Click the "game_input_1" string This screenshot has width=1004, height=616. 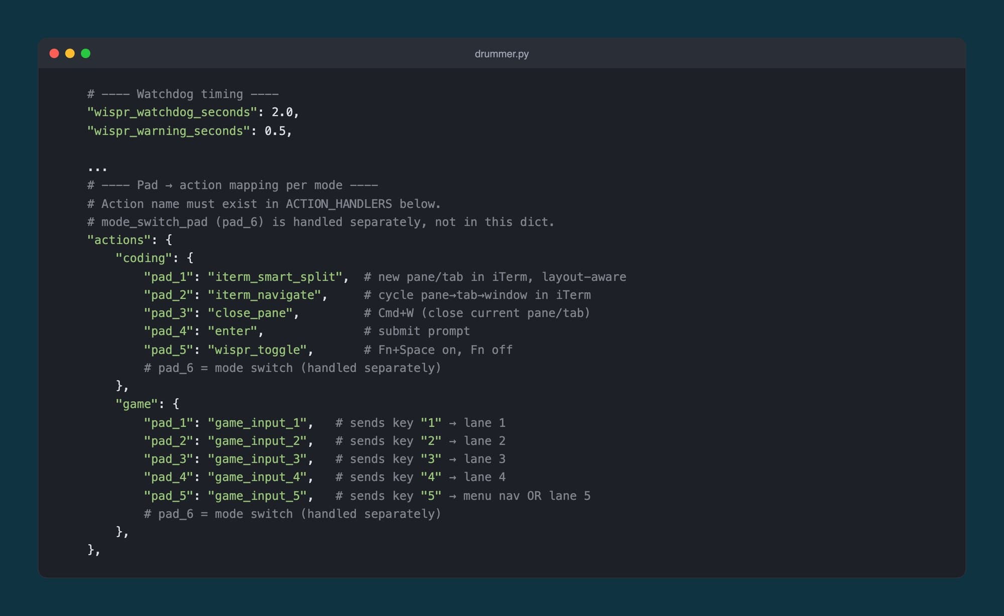[258, 423]
